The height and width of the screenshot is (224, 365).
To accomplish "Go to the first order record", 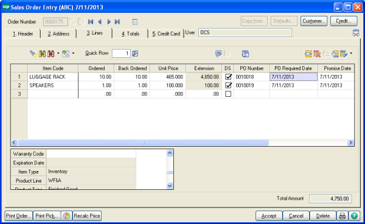I will [91, 22].
